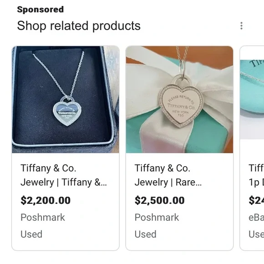Screen dimensions: 264x264
Task: Open the necklace in black box photo
Action: (66, 99)
